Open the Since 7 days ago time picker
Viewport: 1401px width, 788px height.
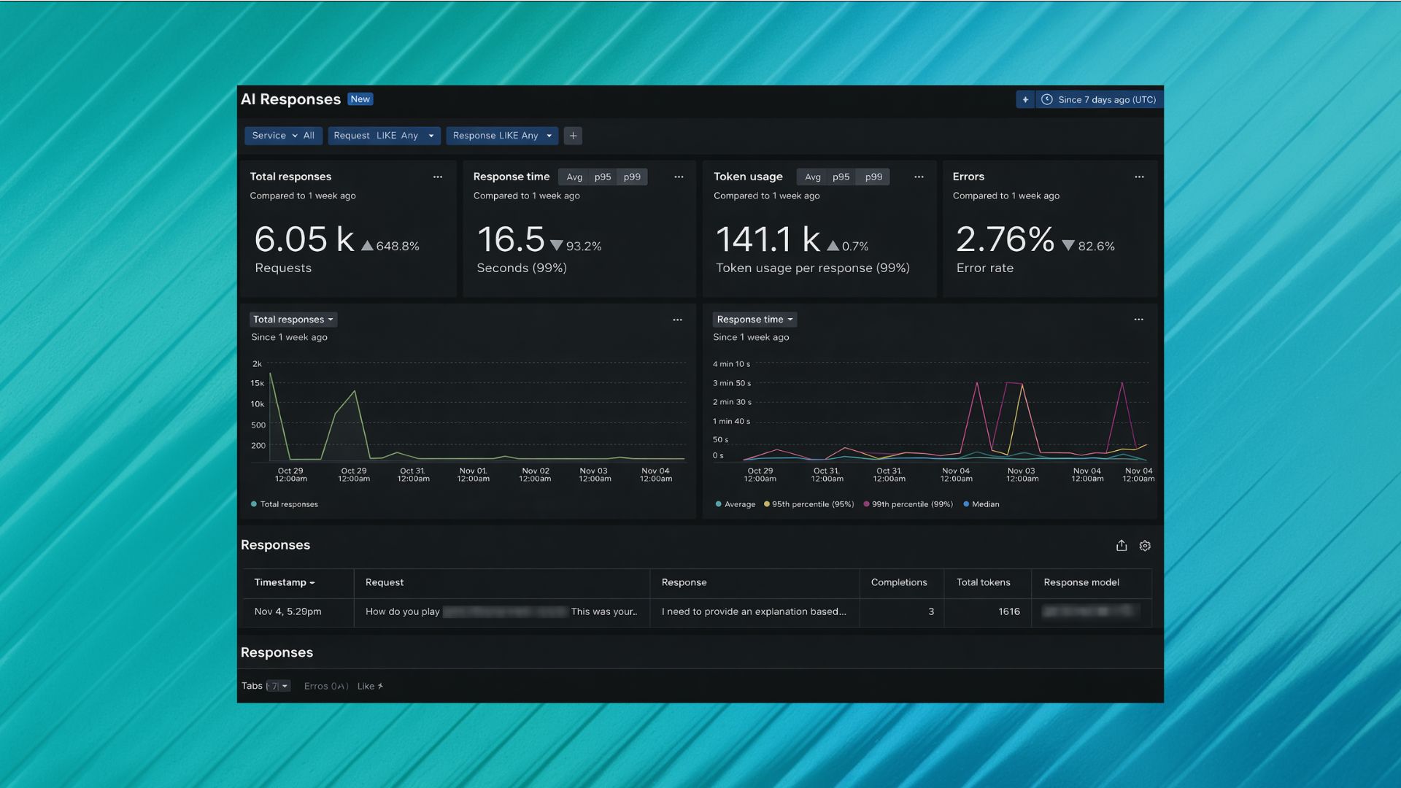(x=1100, y=100)
